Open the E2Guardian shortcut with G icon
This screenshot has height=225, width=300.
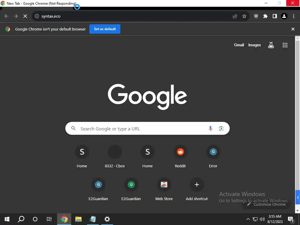pos(98,189)
